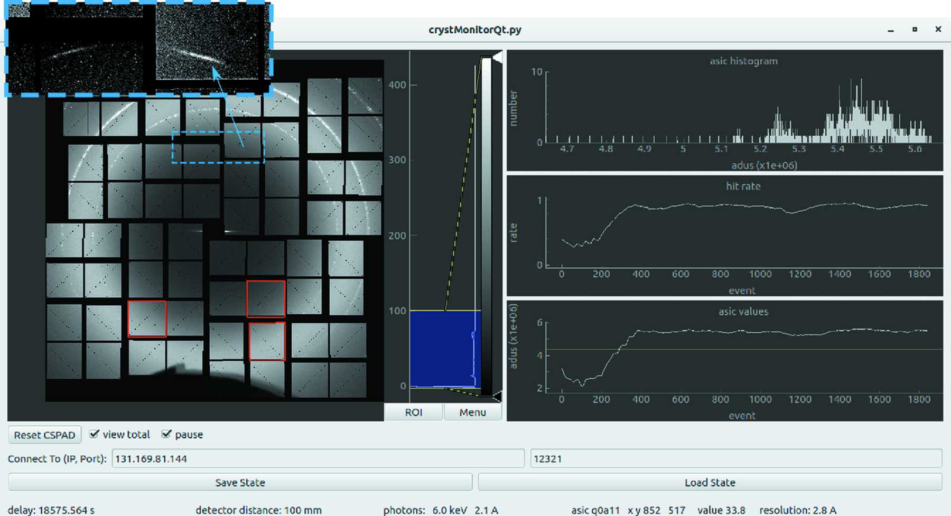951x516 pixels.
Task: Uncheck the pause checkbox
Action: click(x=167, y=434)
